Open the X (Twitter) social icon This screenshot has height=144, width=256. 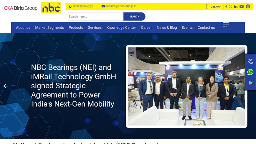tap(230, 6)
